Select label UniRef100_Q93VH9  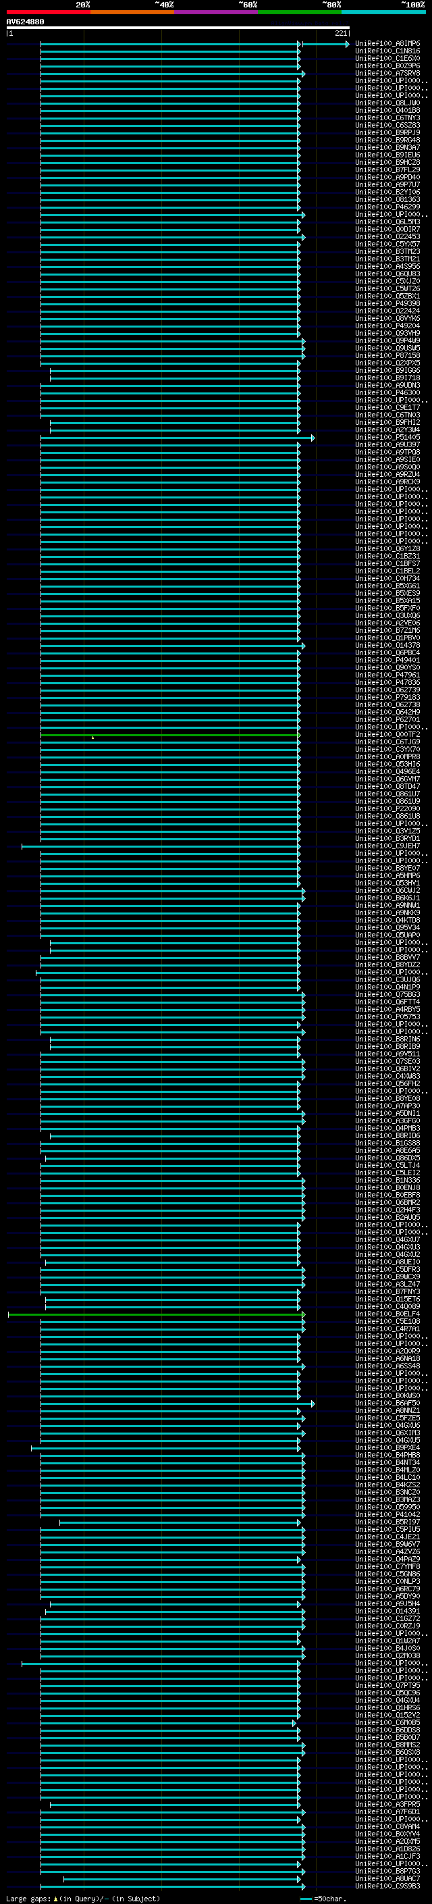click(387, 334)
